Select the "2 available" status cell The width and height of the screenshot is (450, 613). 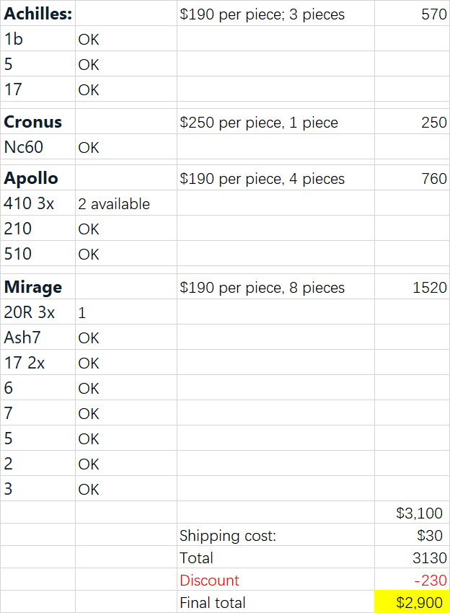pyautogui.click(x=126, y=203)
